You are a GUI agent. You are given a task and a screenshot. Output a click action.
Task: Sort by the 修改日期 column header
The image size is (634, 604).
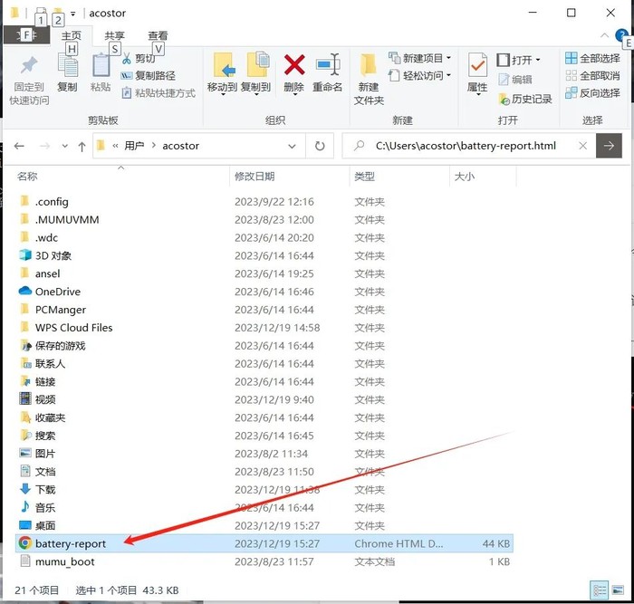click(254, 177)
